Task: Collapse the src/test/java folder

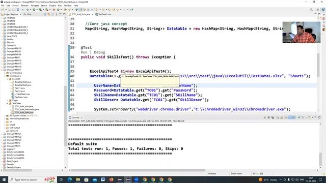Action: click(5, 76)
